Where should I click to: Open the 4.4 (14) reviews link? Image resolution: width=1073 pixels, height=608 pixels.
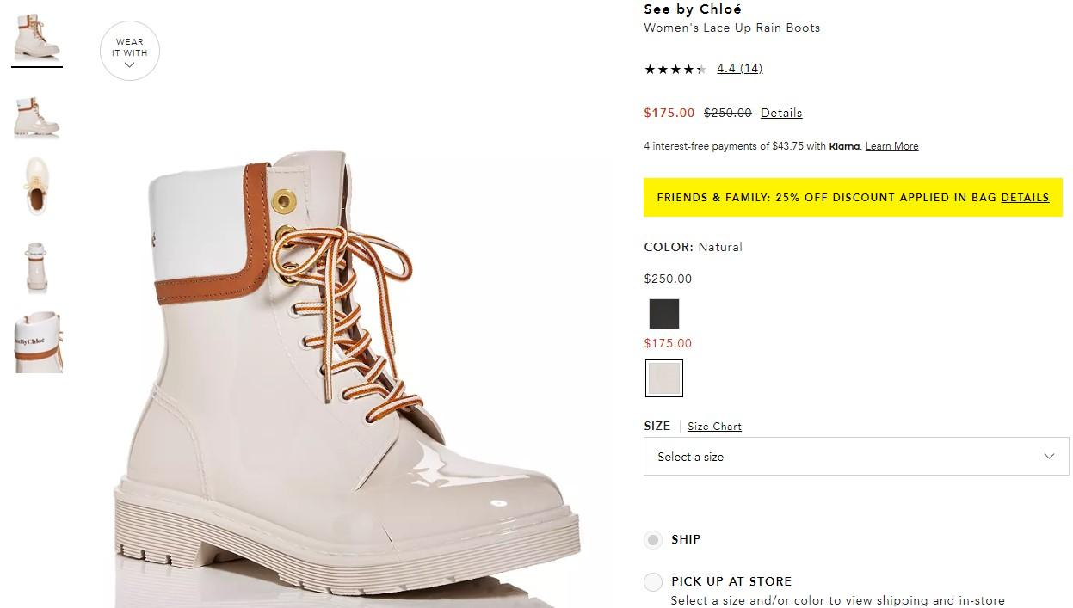739,69
